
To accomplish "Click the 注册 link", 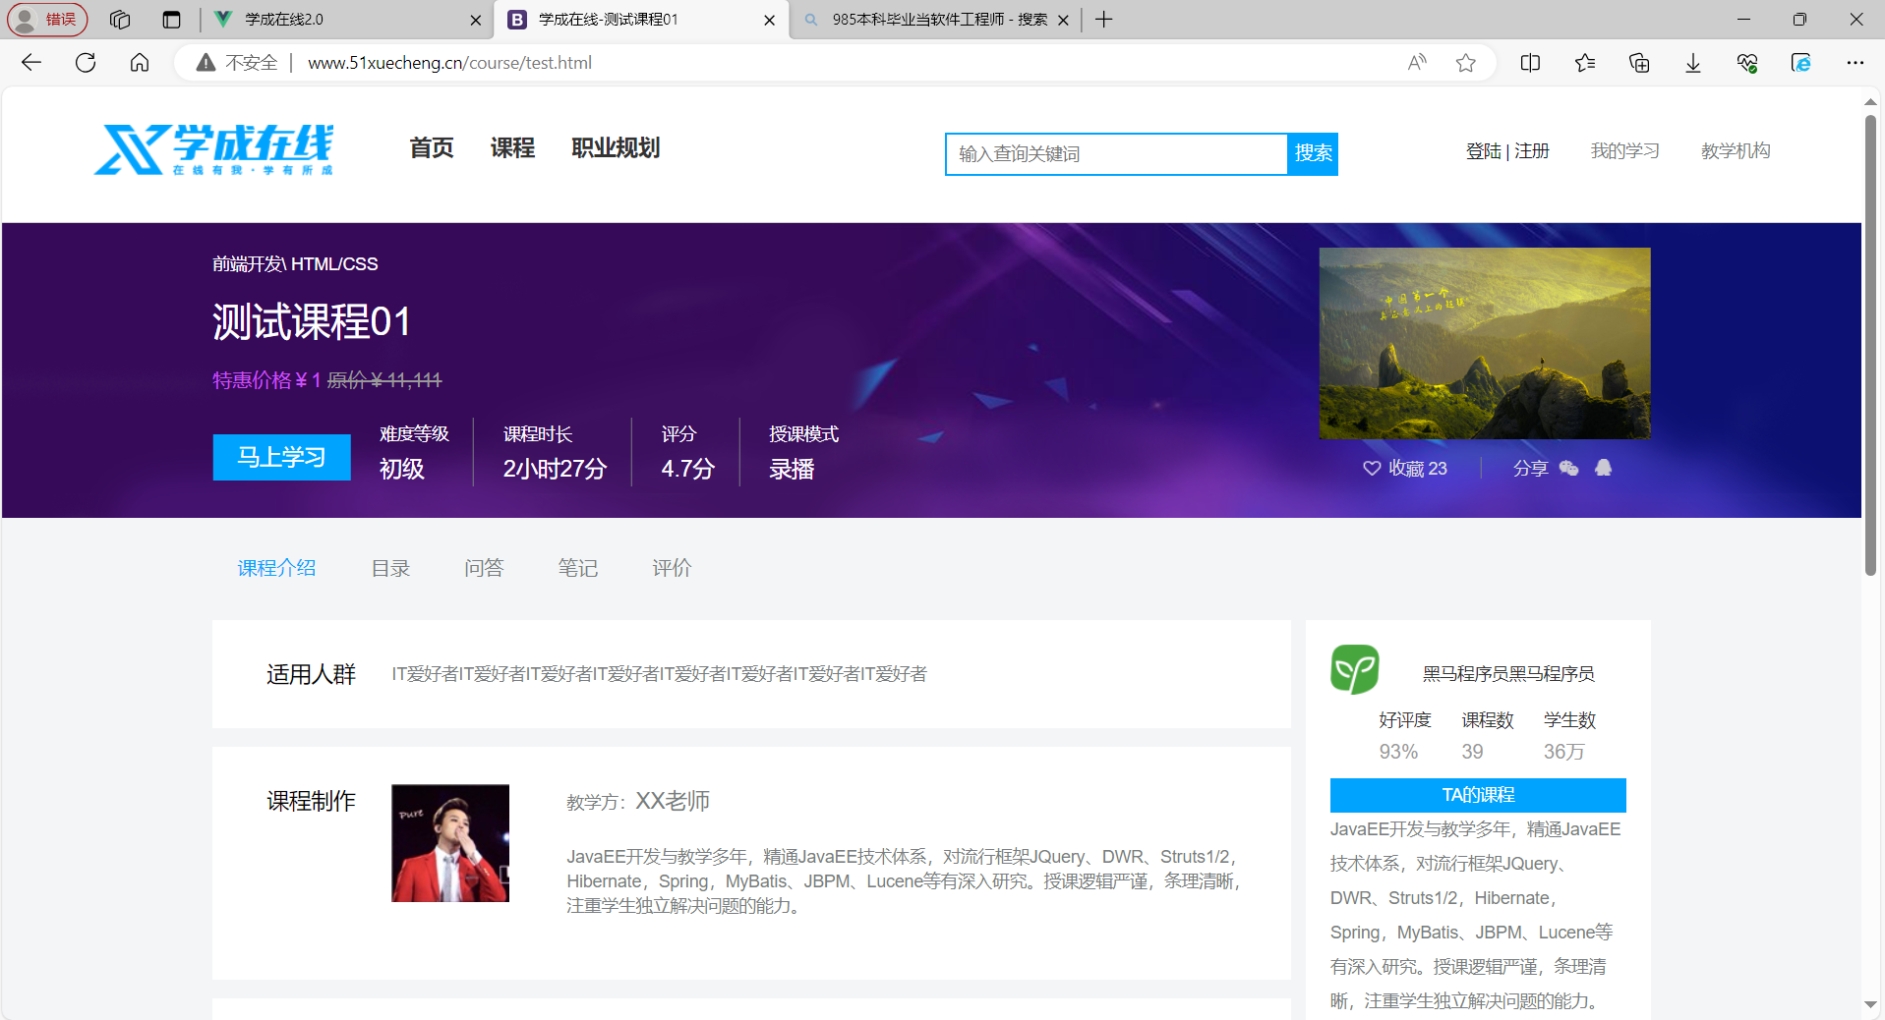I will point(1532,151).
